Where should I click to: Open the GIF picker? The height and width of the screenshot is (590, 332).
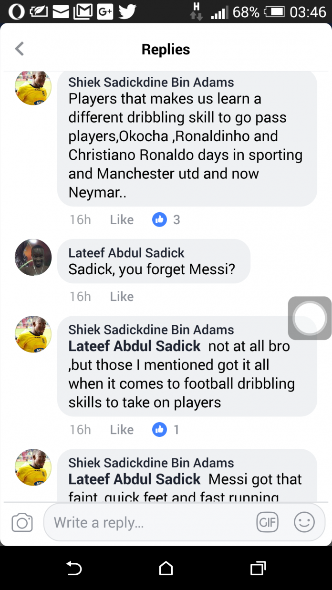tap(267, 522)
